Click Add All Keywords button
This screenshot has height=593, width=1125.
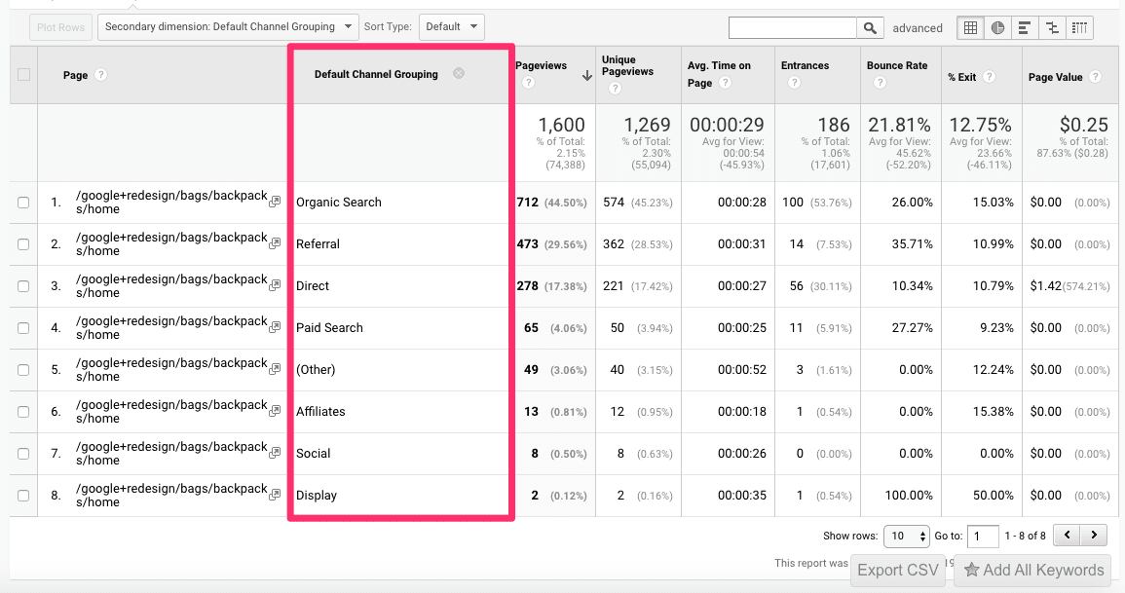click(1033, 570)
